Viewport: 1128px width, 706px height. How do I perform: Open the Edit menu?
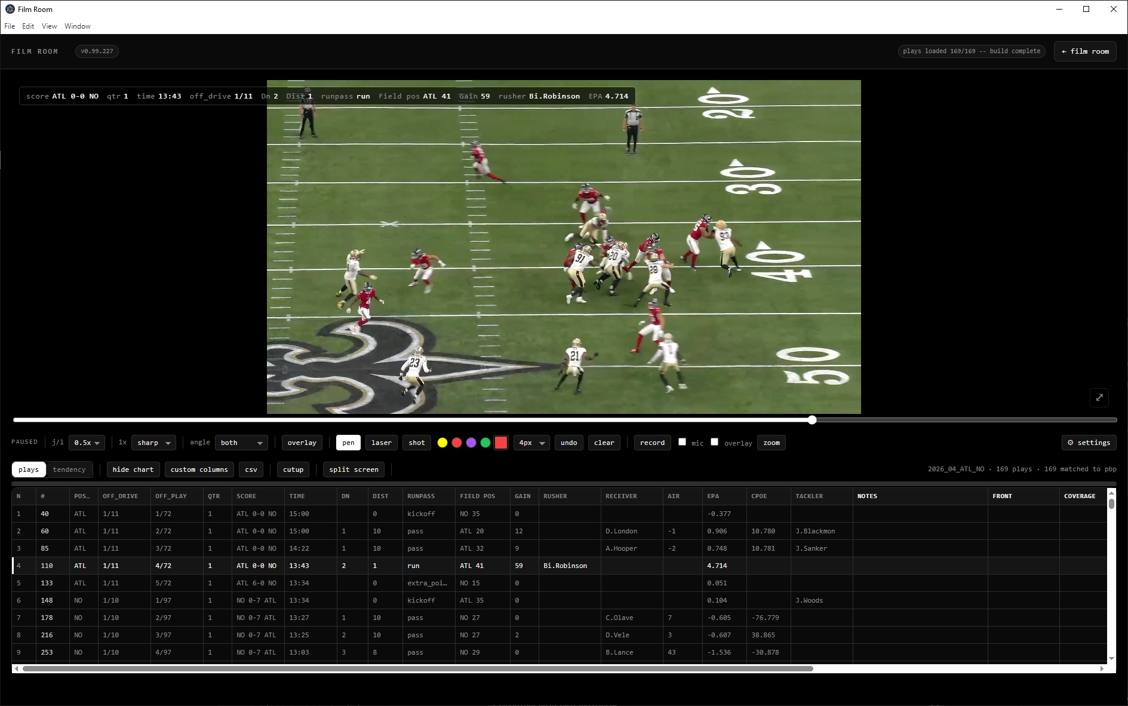(x=28, y=26)
